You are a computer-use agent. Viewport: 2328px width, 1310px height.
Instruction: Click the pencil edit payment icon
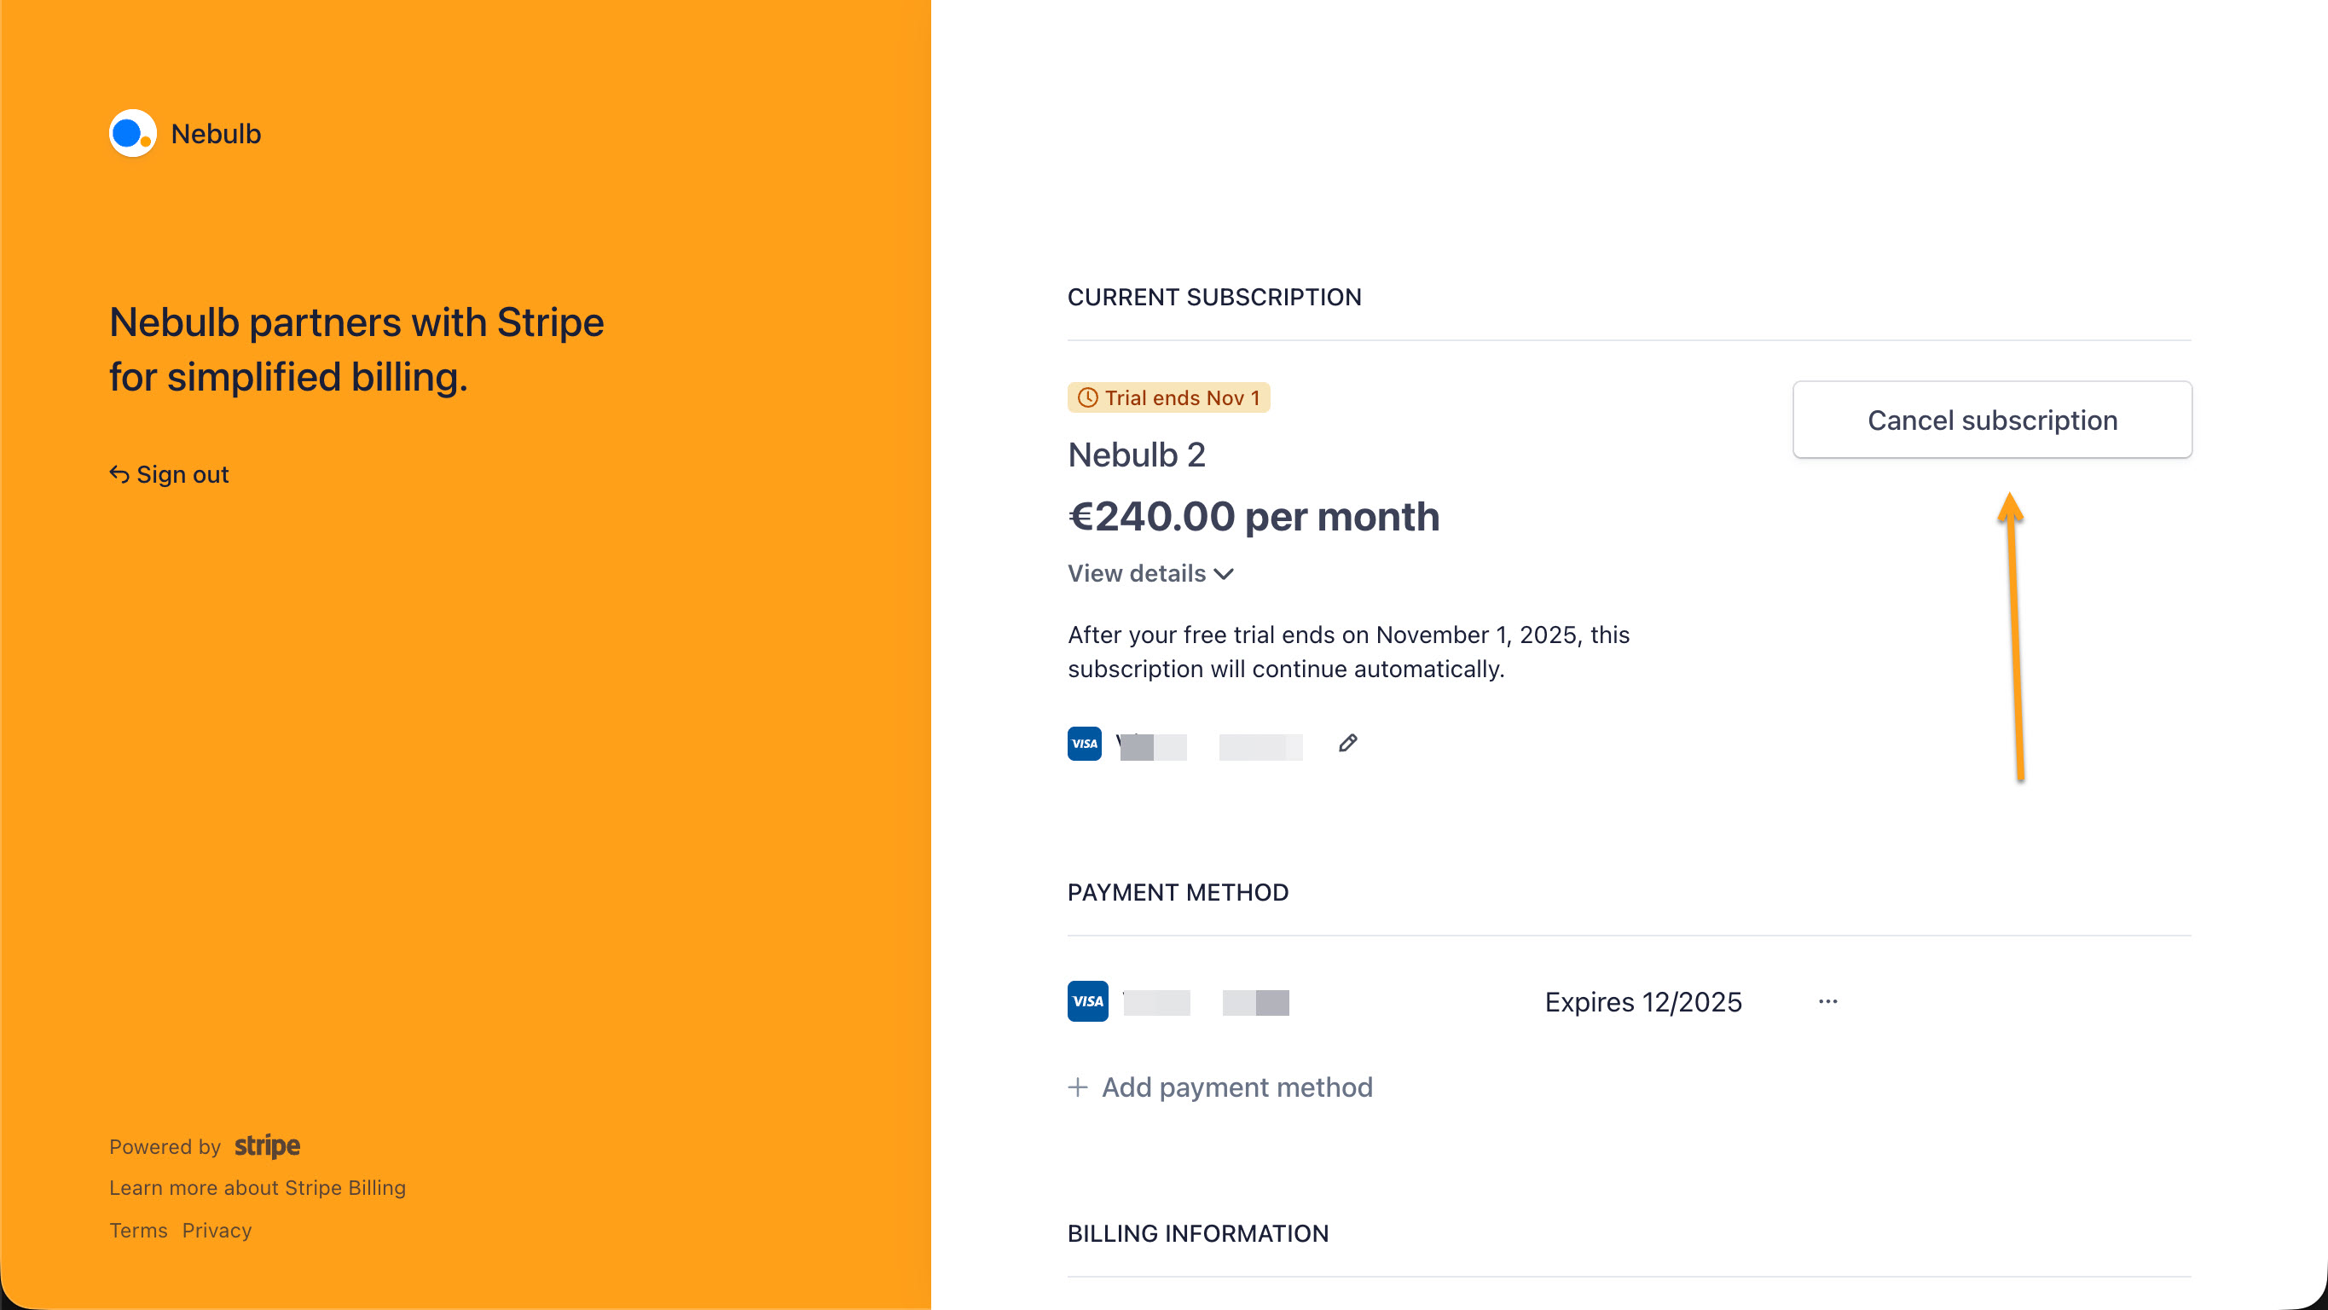tap(1347, 743)
